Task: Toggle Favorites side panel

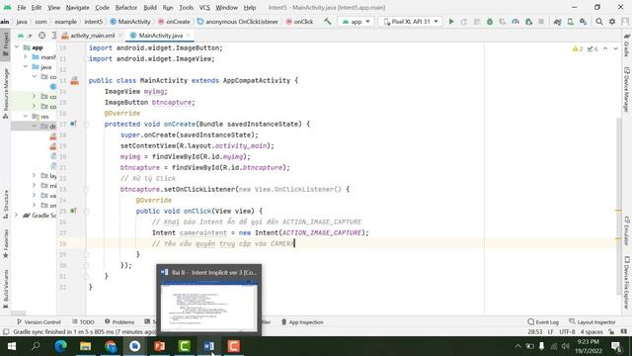Action: coord(5,244)
